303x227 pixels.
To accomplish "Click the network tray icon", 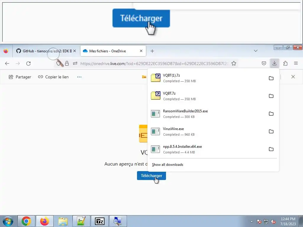I will tap(266, 221).
